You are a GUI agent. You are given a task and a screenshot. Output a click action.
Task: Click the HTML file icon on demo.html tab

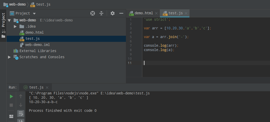(x=131, y=14)
